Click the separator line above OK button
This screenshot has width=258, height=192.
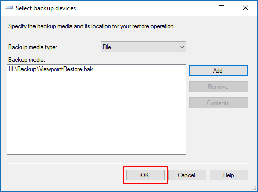[x=127, y=163]
